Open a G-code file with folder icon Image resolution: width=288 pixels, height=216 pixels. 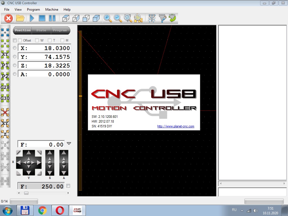[20, 18]
